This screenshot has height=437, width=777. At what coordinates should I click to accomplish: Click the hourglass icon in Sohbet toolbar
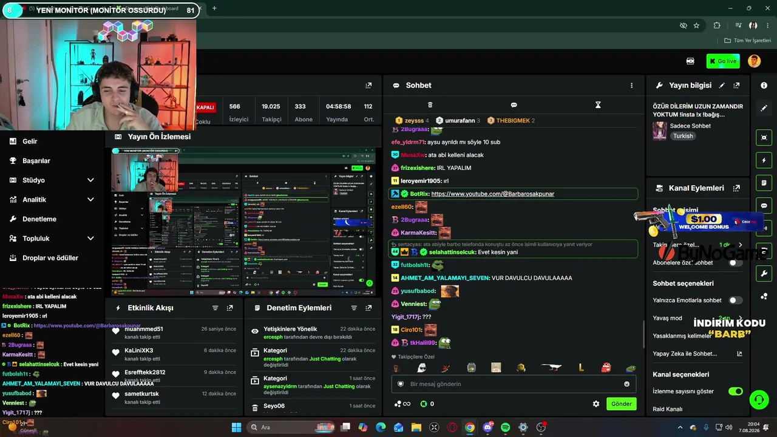click(x=598, y=105)
